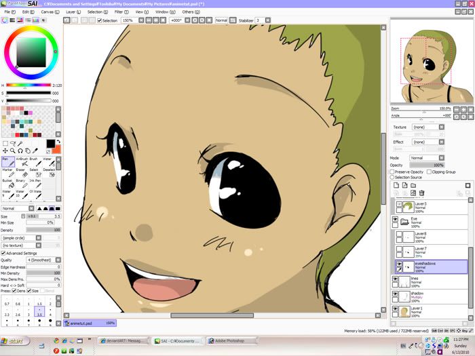Open the Filter menu
Viewport: 475px width, 356px height.
click(x=121, y=12)
